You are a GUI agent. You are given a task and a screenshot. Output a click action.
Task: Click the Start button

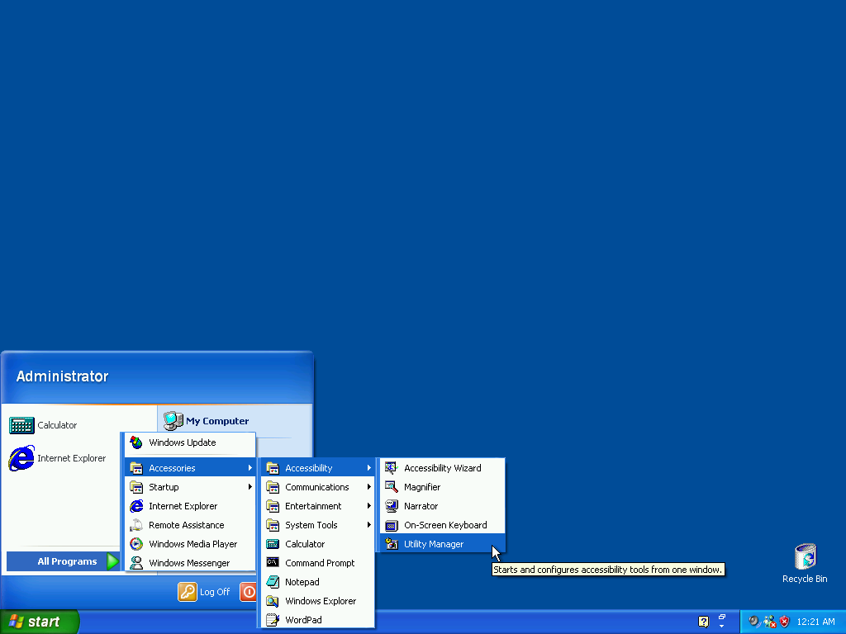point(39,622)
